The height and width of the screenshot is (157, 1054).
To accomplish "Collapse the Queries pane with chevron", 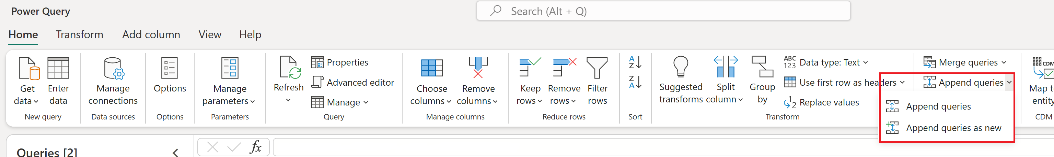I will [175, 153].
